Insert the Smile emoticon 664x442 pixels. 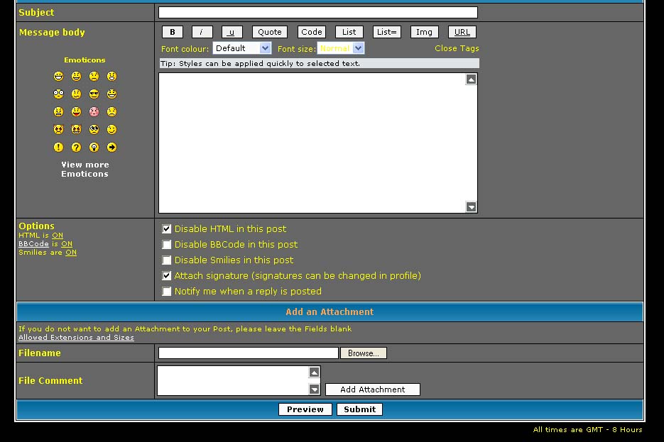coord(76,76)
